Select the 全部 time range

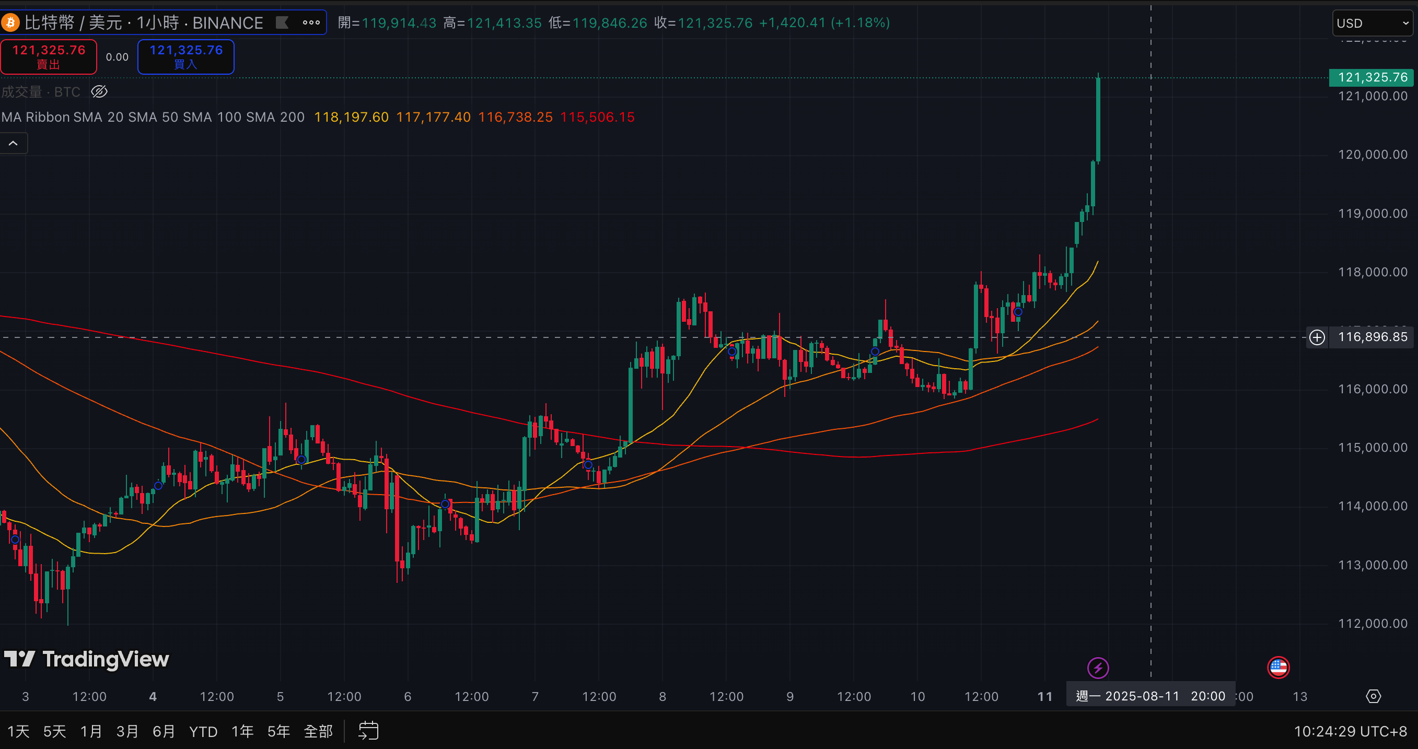[318, 731]
